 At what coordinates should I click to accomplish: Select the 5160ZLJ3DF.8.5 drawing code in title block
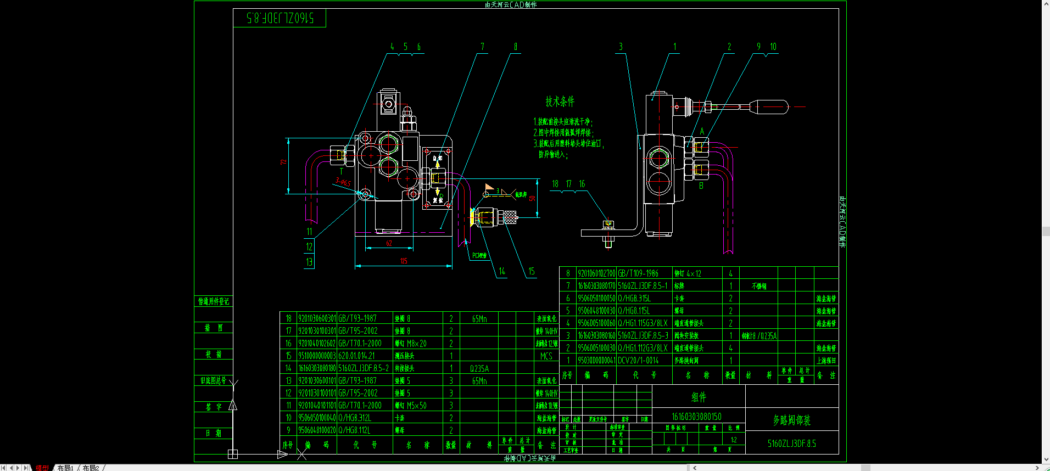pos(791,444)
